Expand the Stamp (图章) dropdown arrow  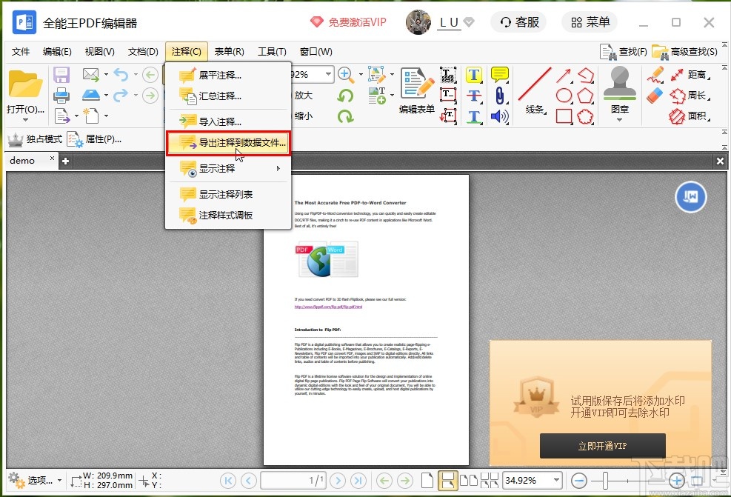[620, 120]
